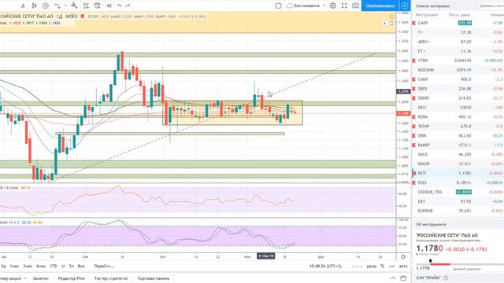Select the Все time range
Screen dimensions: 504x283
[81, 266]
